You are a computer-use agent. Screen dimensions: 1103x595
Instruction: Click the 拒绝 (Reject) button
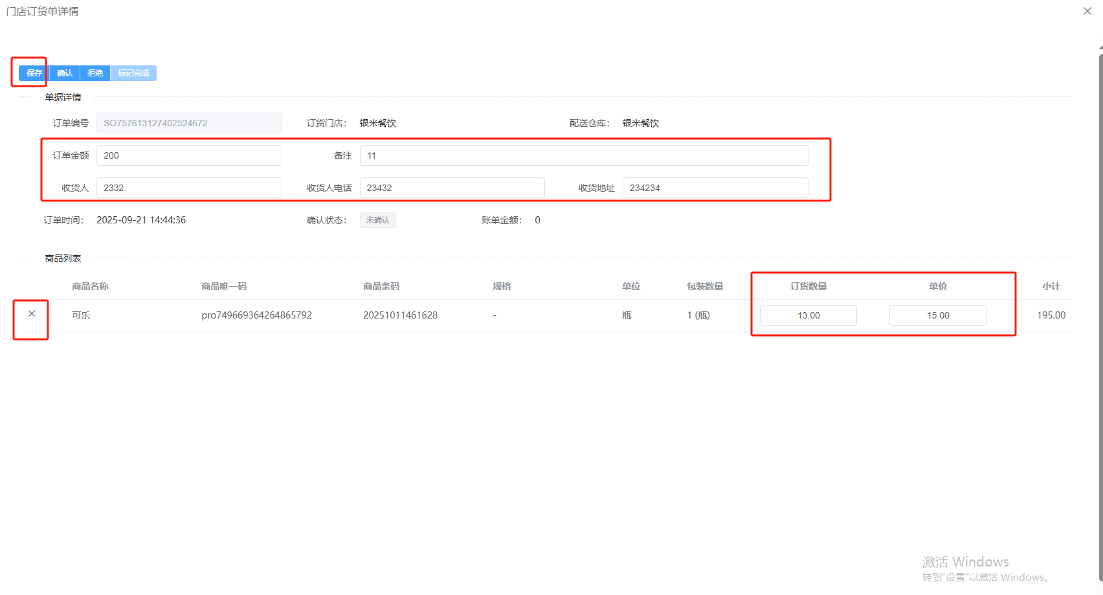tap(95, 73)
